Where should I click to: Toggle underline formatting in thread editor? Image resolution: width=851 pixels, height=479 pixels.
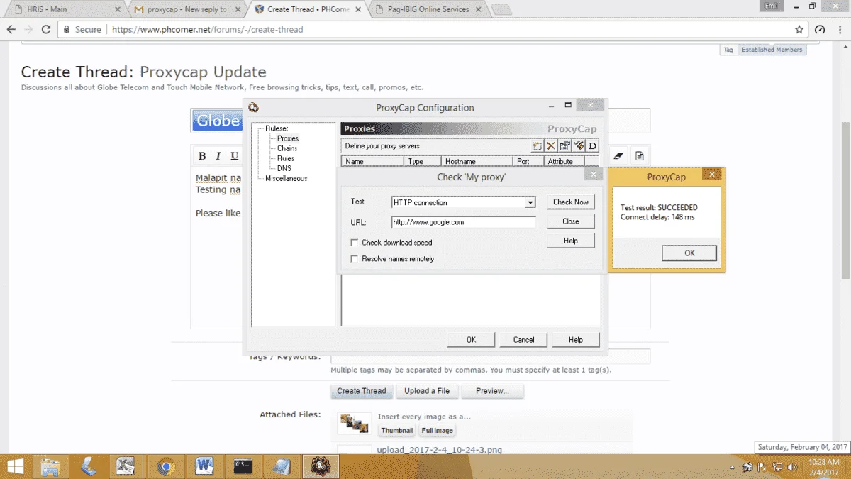235,156
